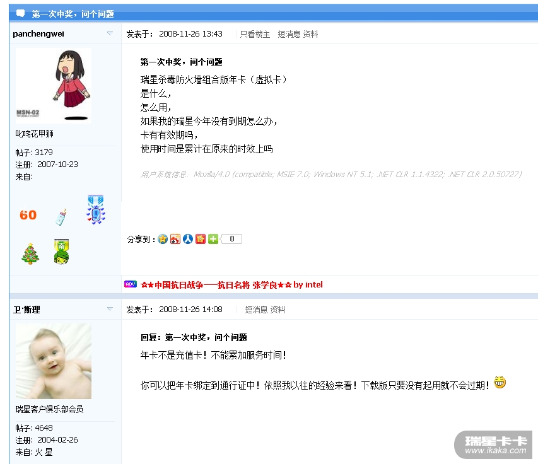The width and height of the screenshot is (538, 464).
Task: Expand 卫·斯理 user dropdown arrow
Action: [110, 309]
